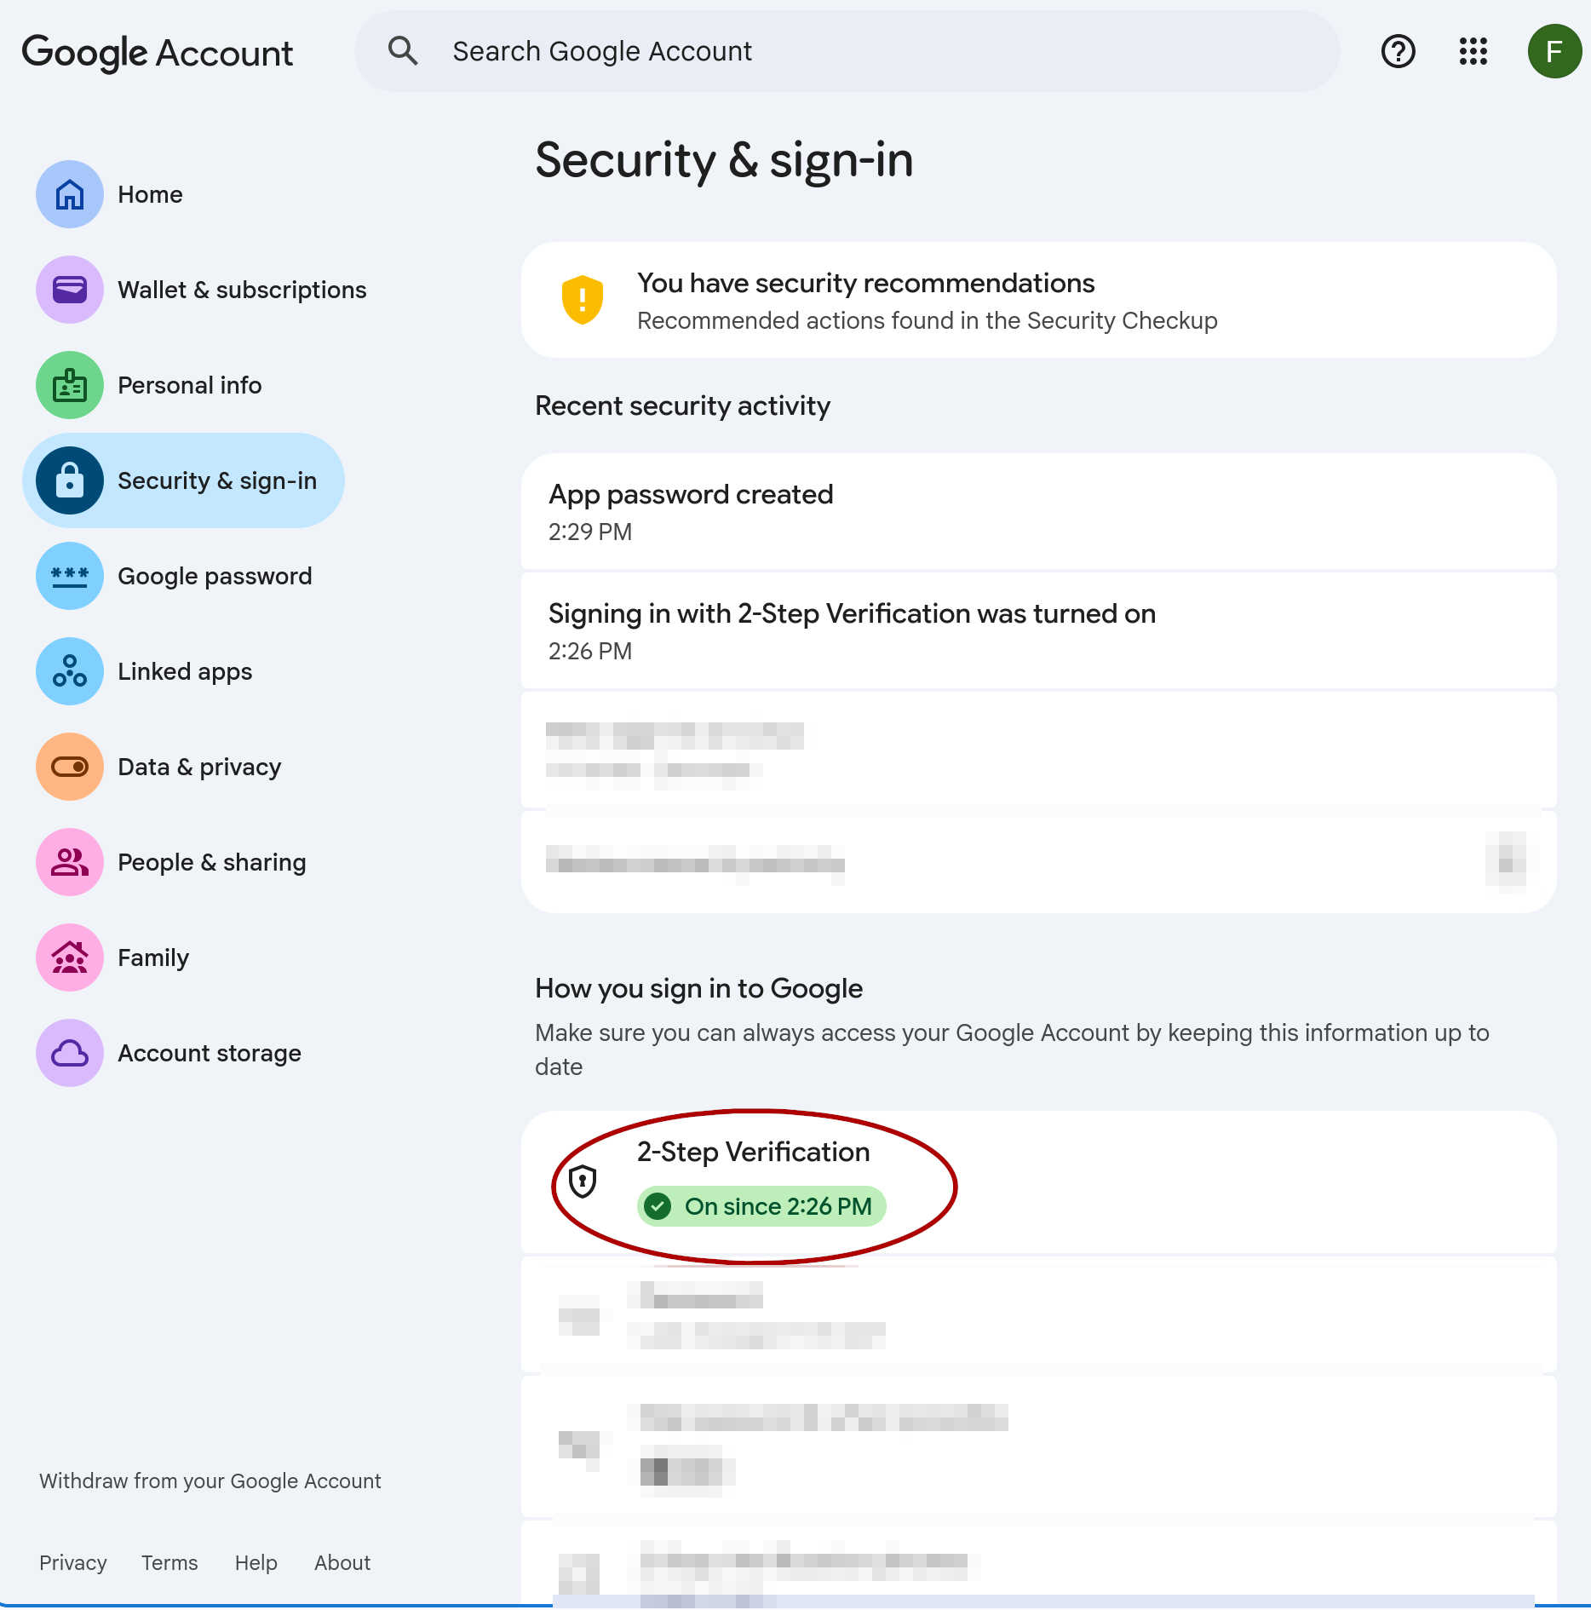The height and width of the screenshot is (1610, 1591).
Task: Open the About footer link
Action: tap(342, 1562)
